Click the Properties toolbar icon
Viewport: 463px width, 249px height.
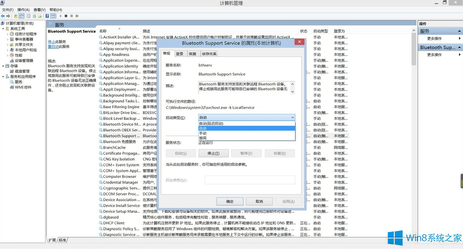[x=29, y=16]
